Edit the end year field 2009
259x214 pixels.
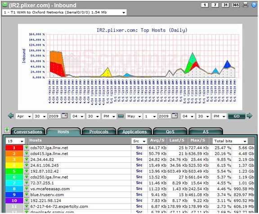[x=165, y=116]
